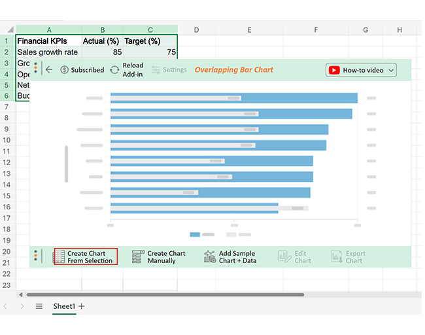Click the previous sheet navigation arrow
Viewport: 425px width, 335px height.
[x=5, y=306]
